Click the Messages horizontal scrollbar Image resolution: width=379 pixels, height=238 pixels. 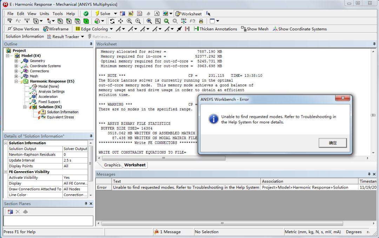coord(222,223)
